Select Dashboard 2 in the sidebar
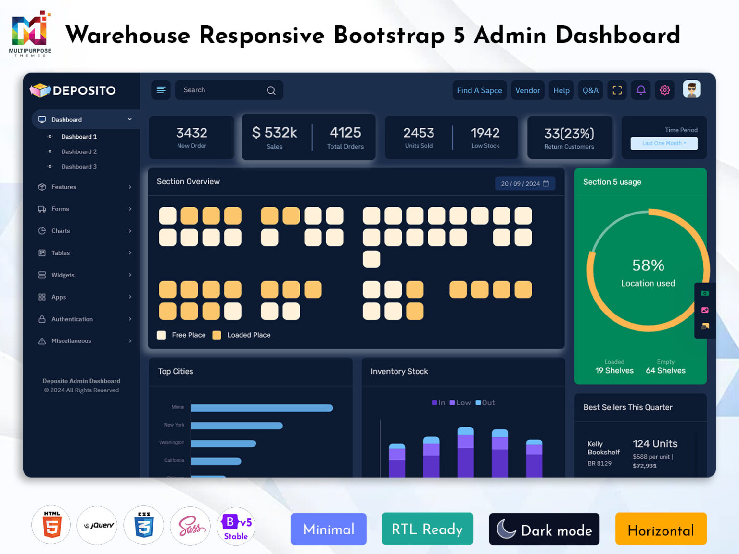 tap(78, 151)
